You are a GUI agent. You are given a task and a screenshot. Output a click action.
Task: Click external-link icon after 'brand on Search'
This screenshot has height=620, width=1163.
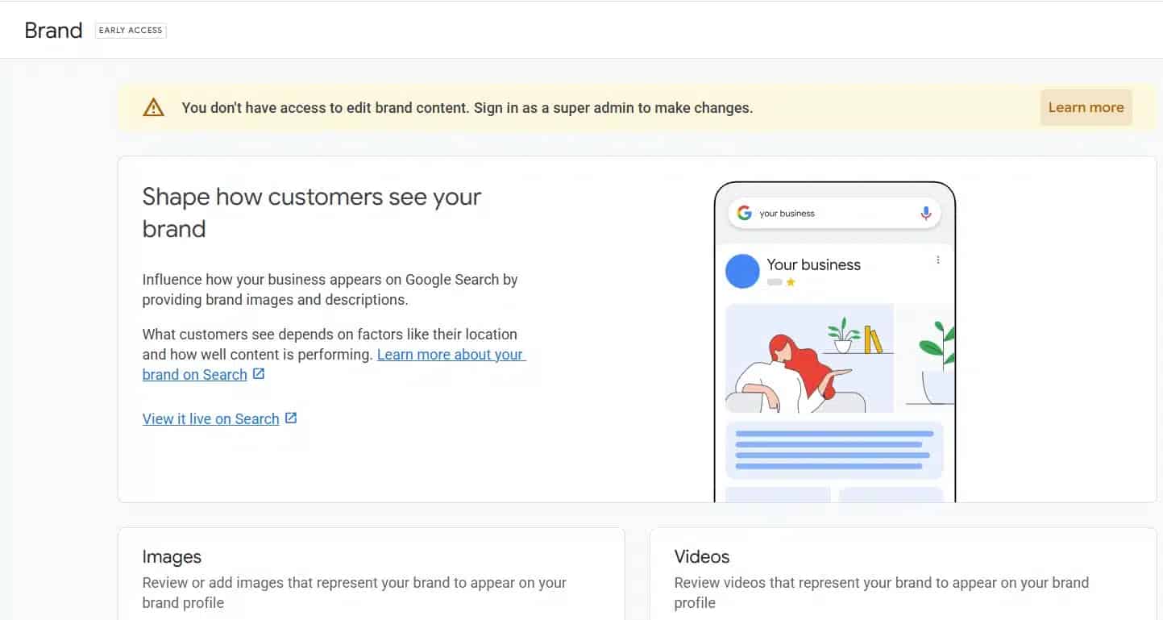click(259, 374)
